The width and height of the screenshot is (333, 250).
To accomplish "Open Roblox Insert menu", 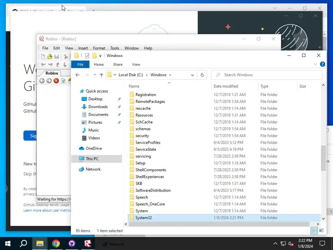I will tap(83, 48).
